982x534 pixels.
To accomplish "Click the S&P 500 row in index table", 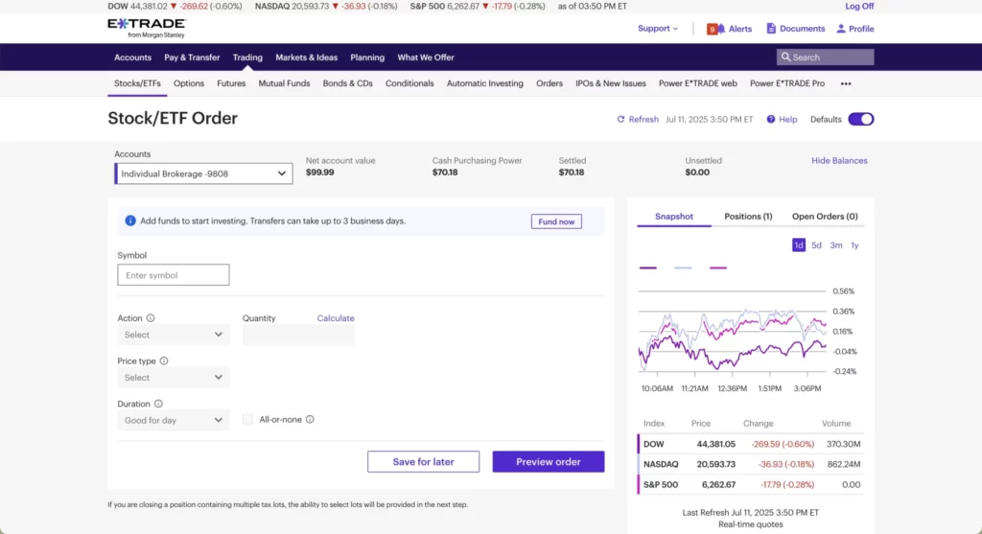I will click(751, 484).
